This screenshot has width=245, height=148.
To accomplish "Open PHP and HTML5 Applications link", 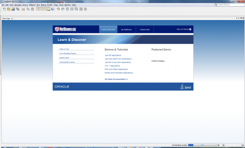I will (116, 69).
